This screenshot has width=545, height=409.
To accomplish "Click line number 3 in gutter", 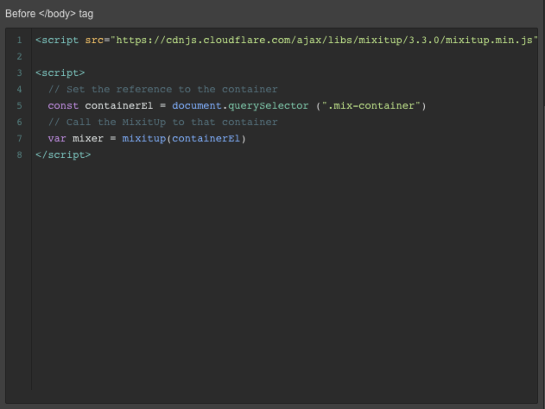I will (x=20, y=72).
